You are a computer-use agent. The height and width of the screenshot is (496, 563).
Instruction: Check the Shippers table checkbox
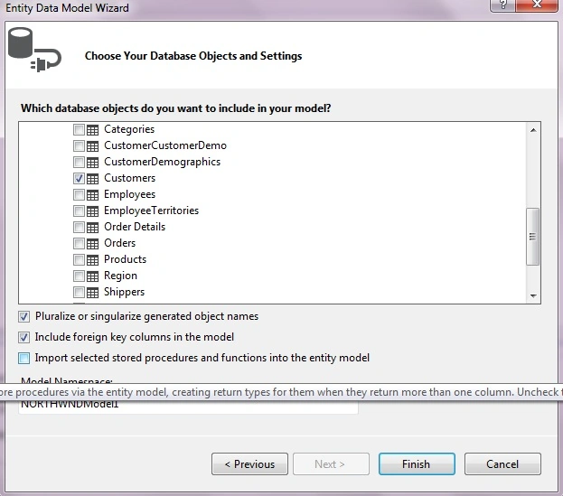click(79, 292)
